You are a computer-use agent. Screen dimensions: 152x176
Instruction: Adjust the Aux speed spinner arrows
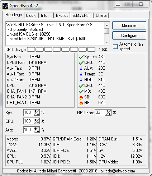coord(37,130)
